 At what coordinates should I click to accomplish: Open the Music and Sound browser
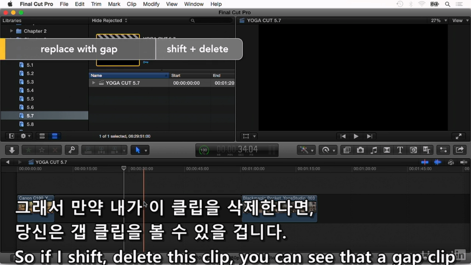373,150
